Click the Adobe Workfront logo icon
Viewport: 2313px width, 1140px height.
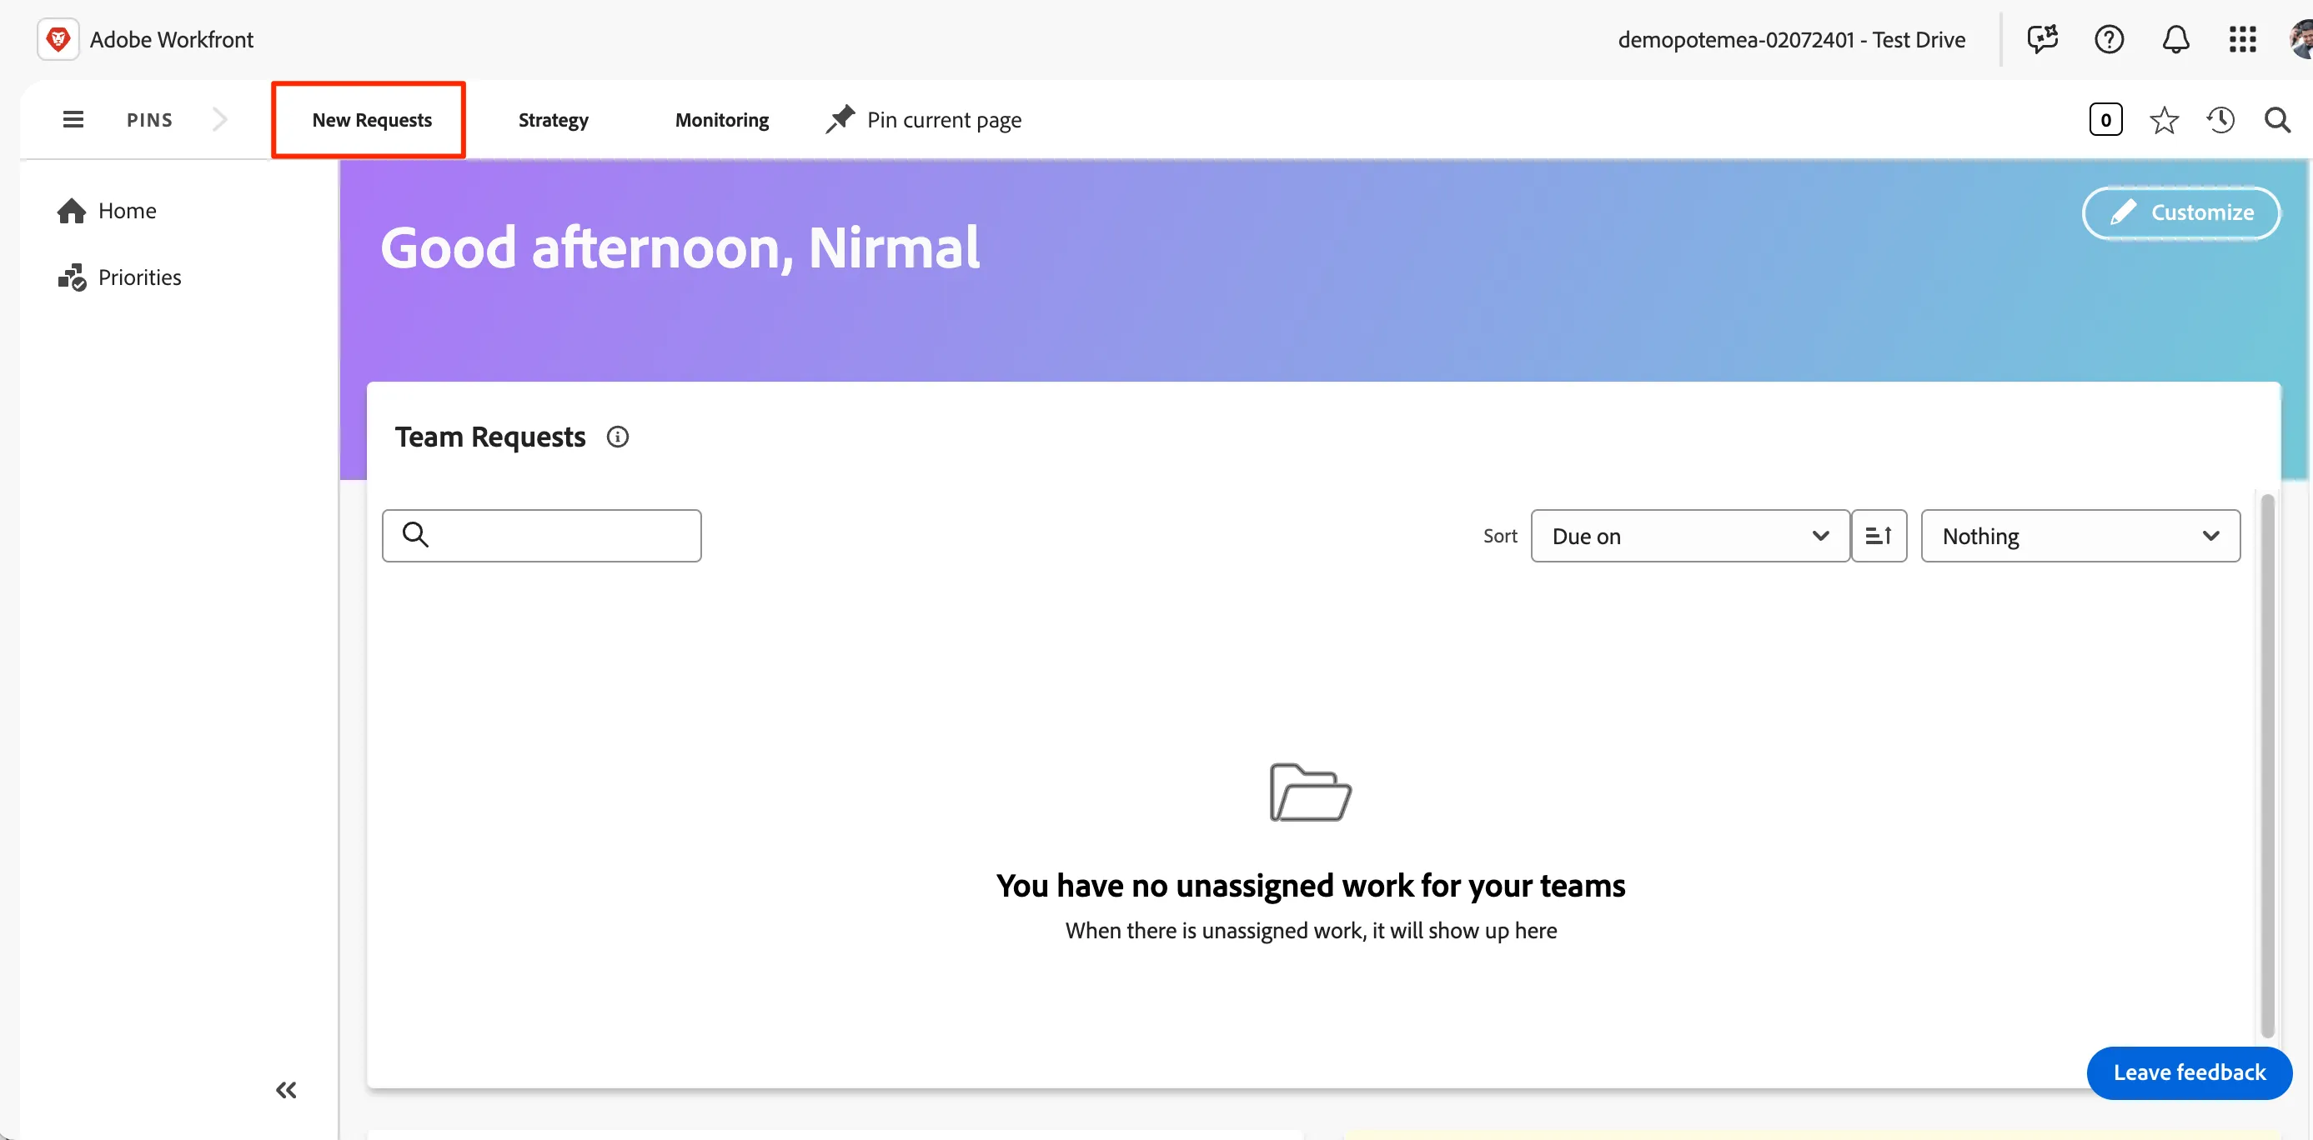coord(58,39)
